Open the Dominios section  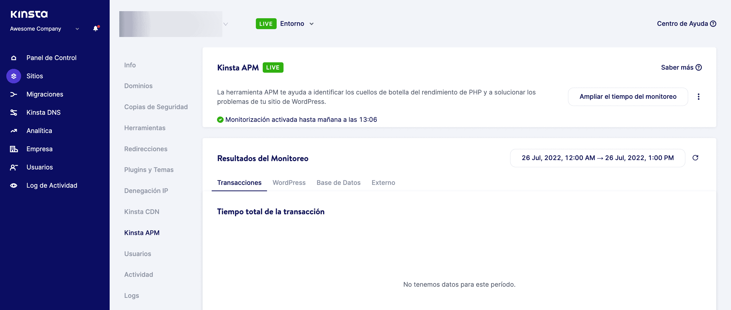coord(138,86)
